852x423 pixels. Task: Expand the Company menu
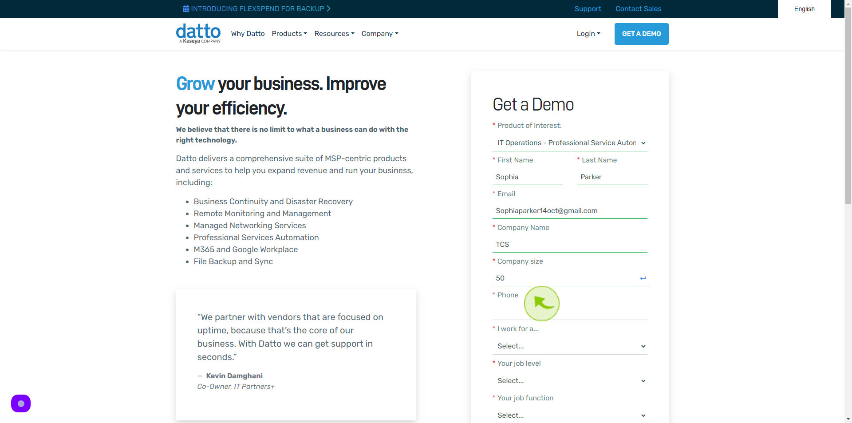point(380,34)
